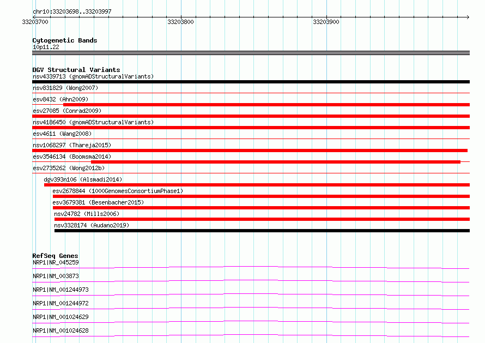Viewport: 485px width, 343px height.
Task: Click the red bar under esv3679381
Action: click(261, 208)
